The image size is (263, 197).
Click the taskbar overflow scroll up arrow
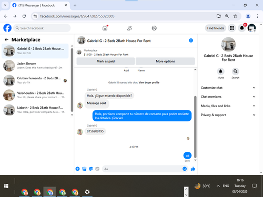(186, 189)
